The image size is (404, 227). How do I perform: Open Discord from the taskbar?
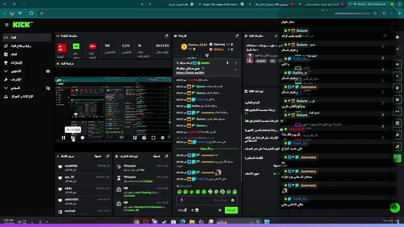coord(155,222)
